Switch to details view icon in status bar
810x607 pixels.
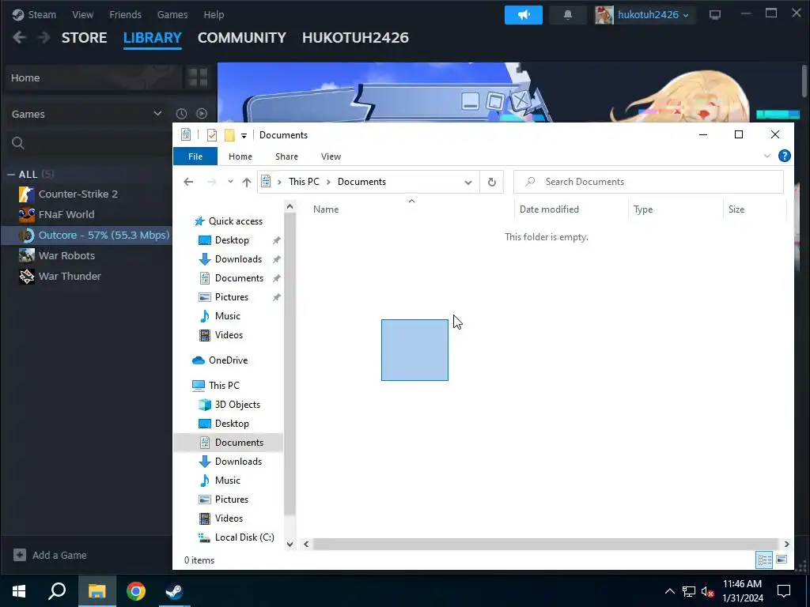pyautogui.click(x=765, y=560)
